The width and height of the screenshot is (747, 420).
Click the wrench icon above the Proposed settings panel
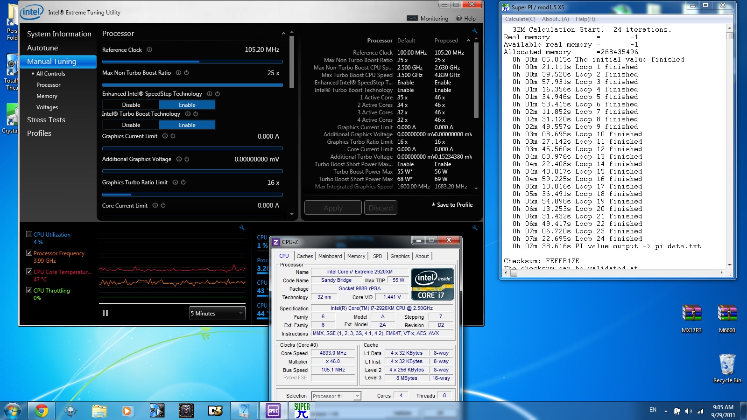[x=475, y=31]
